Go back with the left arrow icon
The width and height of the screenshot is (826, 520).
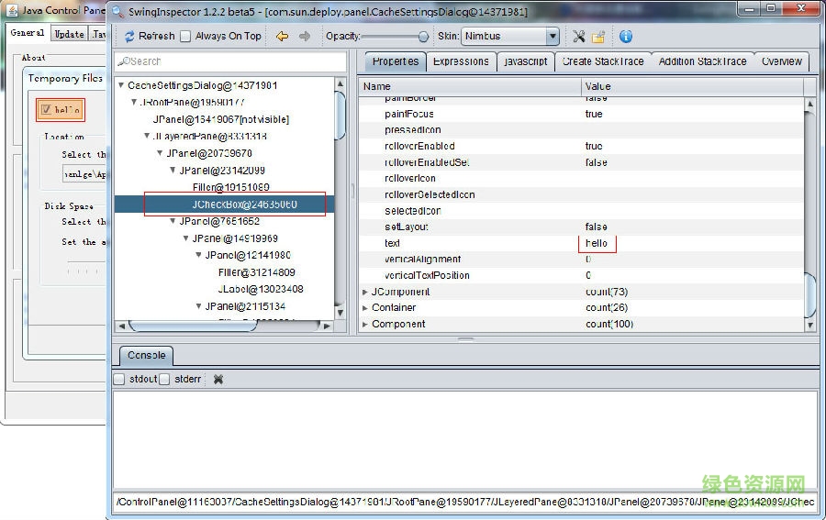pos(282,37)
